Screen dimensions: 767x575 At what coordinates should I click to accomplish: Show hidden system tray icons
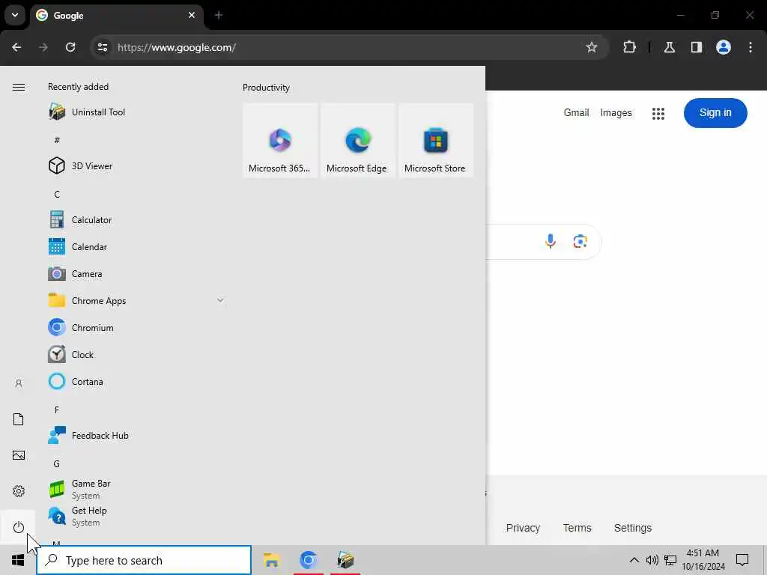(634, 560)
